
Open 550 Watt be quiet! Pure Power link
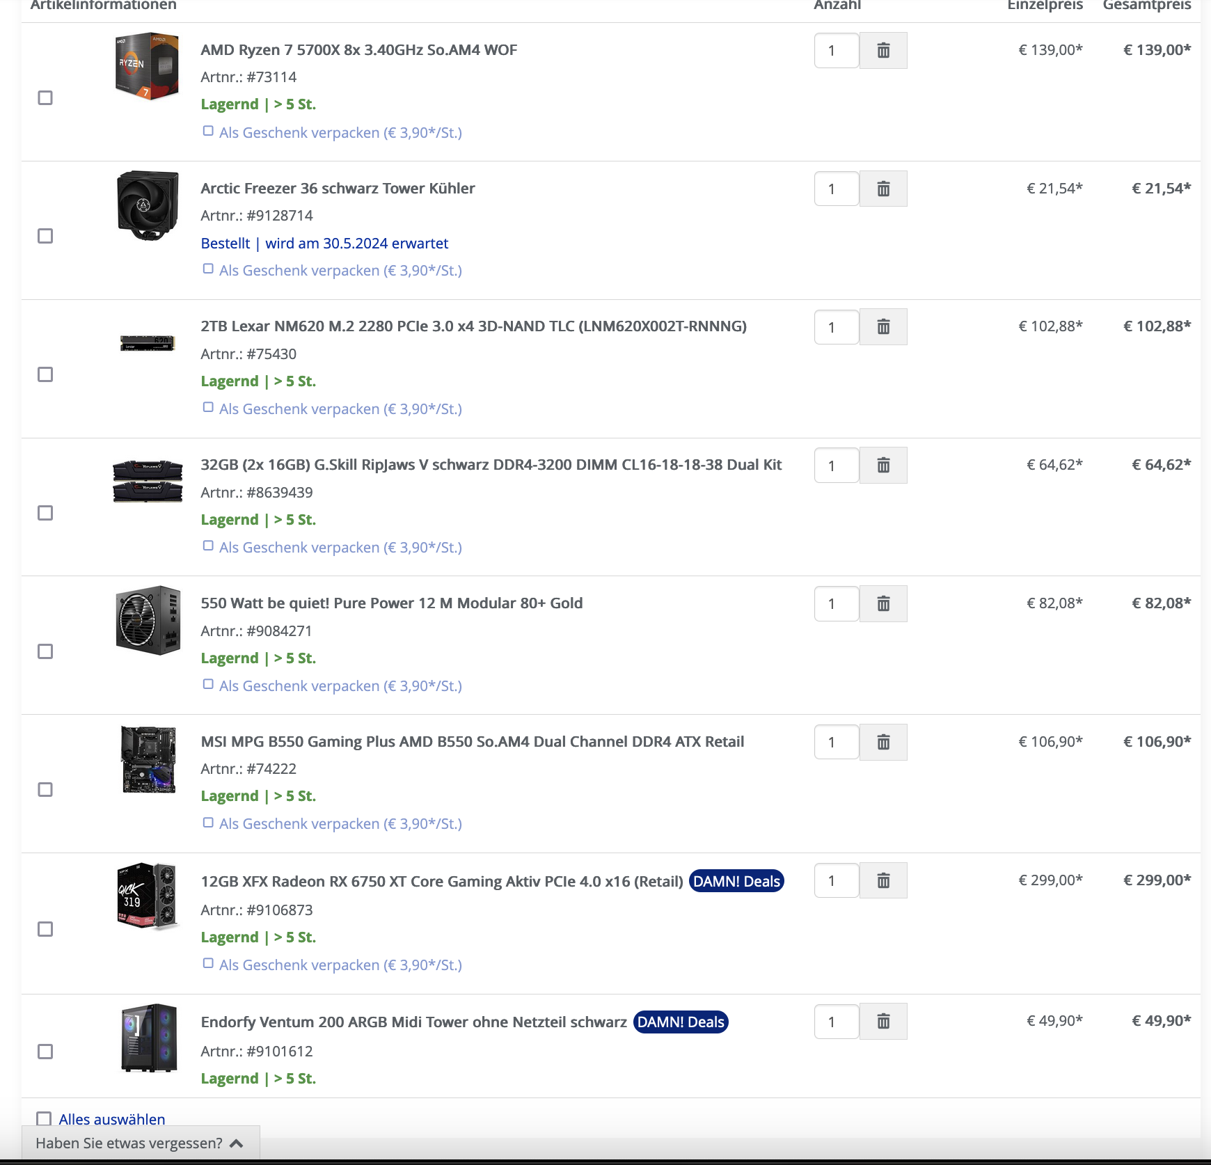coord(392,603)
